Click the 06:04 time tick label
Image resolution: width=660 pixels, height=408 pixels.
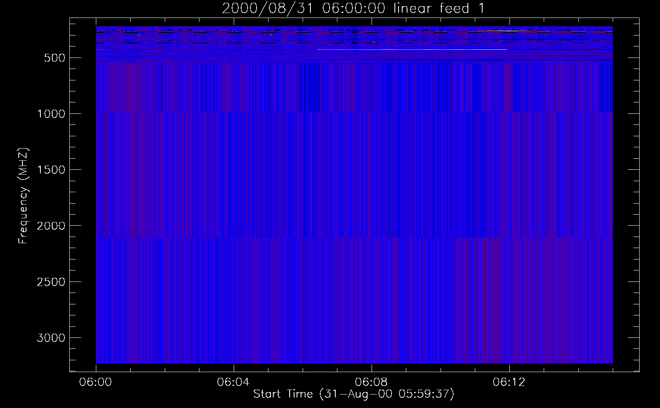coord(234,382)
